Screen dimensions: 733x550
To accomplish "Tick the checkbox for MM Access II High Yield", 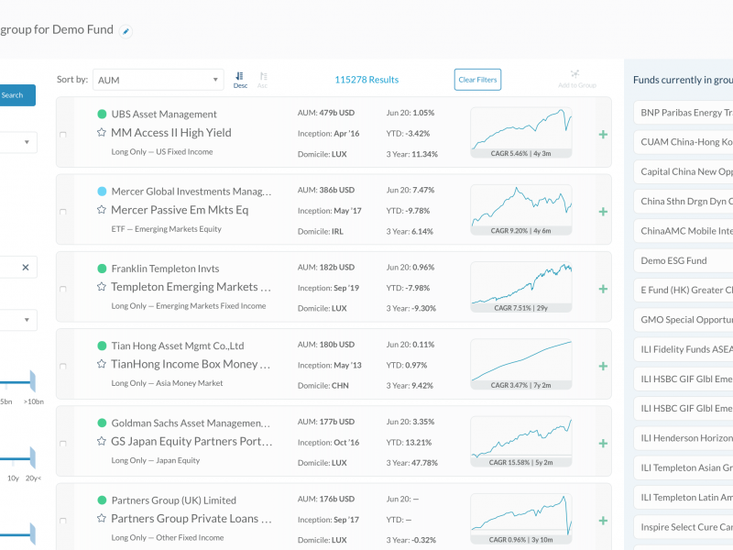I will pos(63,135).
